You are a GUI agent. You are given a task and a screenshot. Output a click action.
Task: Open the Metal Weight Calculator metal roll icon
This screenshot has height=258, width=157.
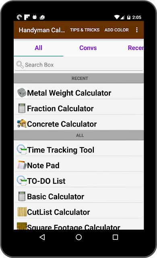(22, 93)
